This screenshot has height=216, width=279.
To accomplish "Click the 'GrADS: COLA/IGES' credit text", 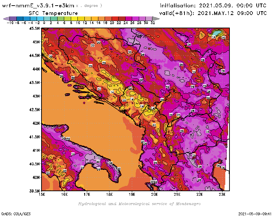I will coord(16,214).
